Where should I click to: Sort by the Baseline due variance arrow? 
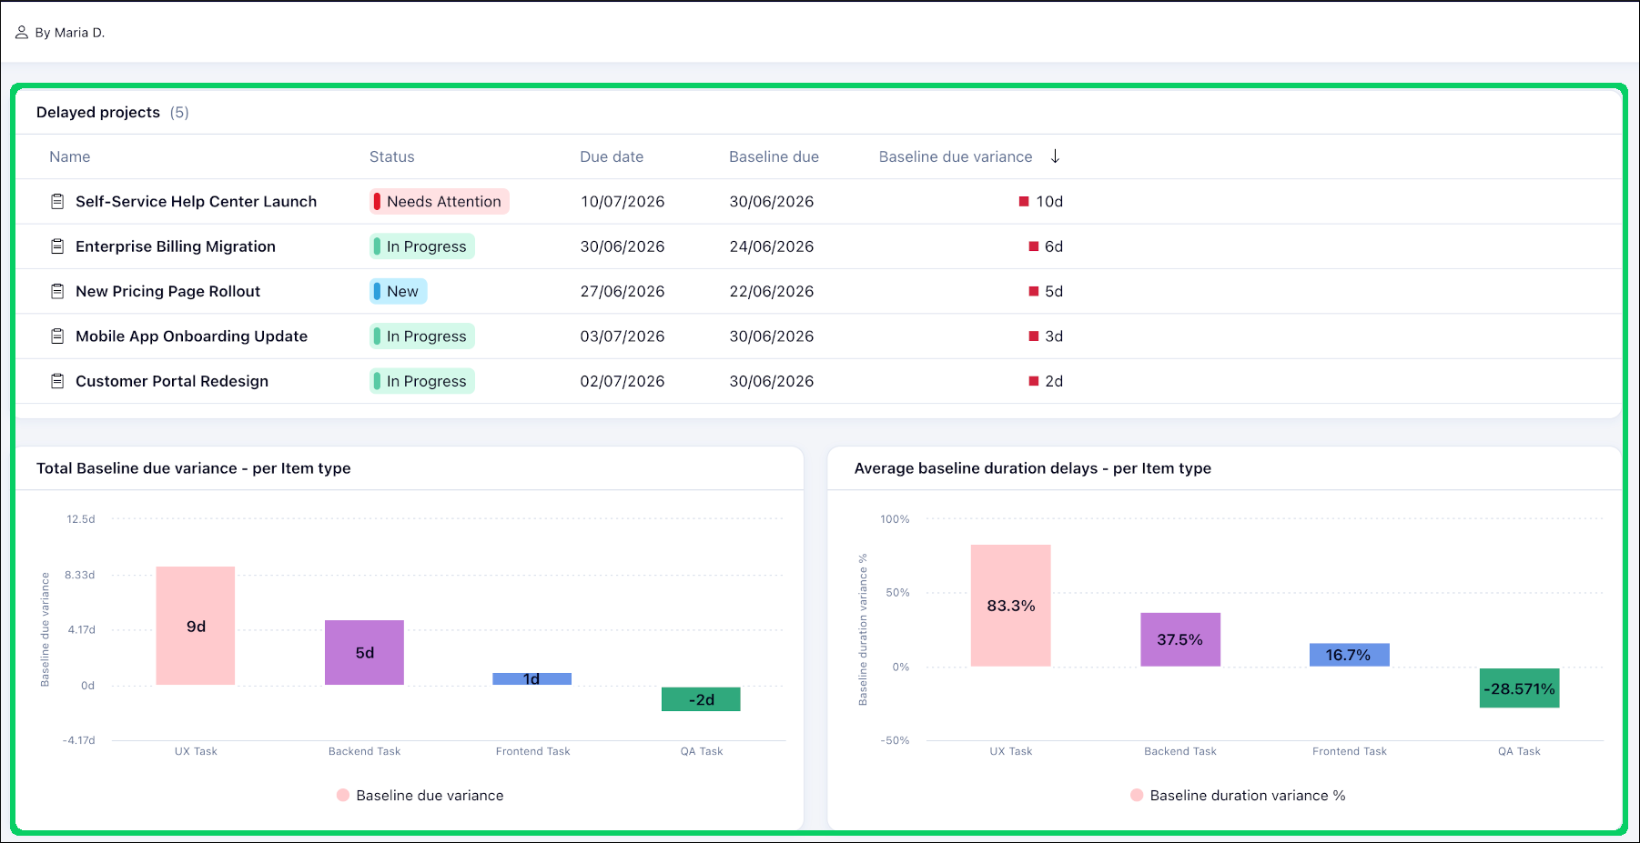click(x=1056, y=156)
